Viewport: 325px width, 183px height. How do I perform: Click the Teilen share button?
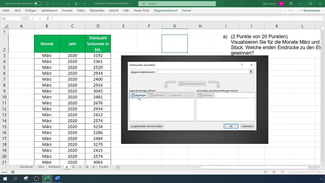pyautogui.click(x=289, y=11)
